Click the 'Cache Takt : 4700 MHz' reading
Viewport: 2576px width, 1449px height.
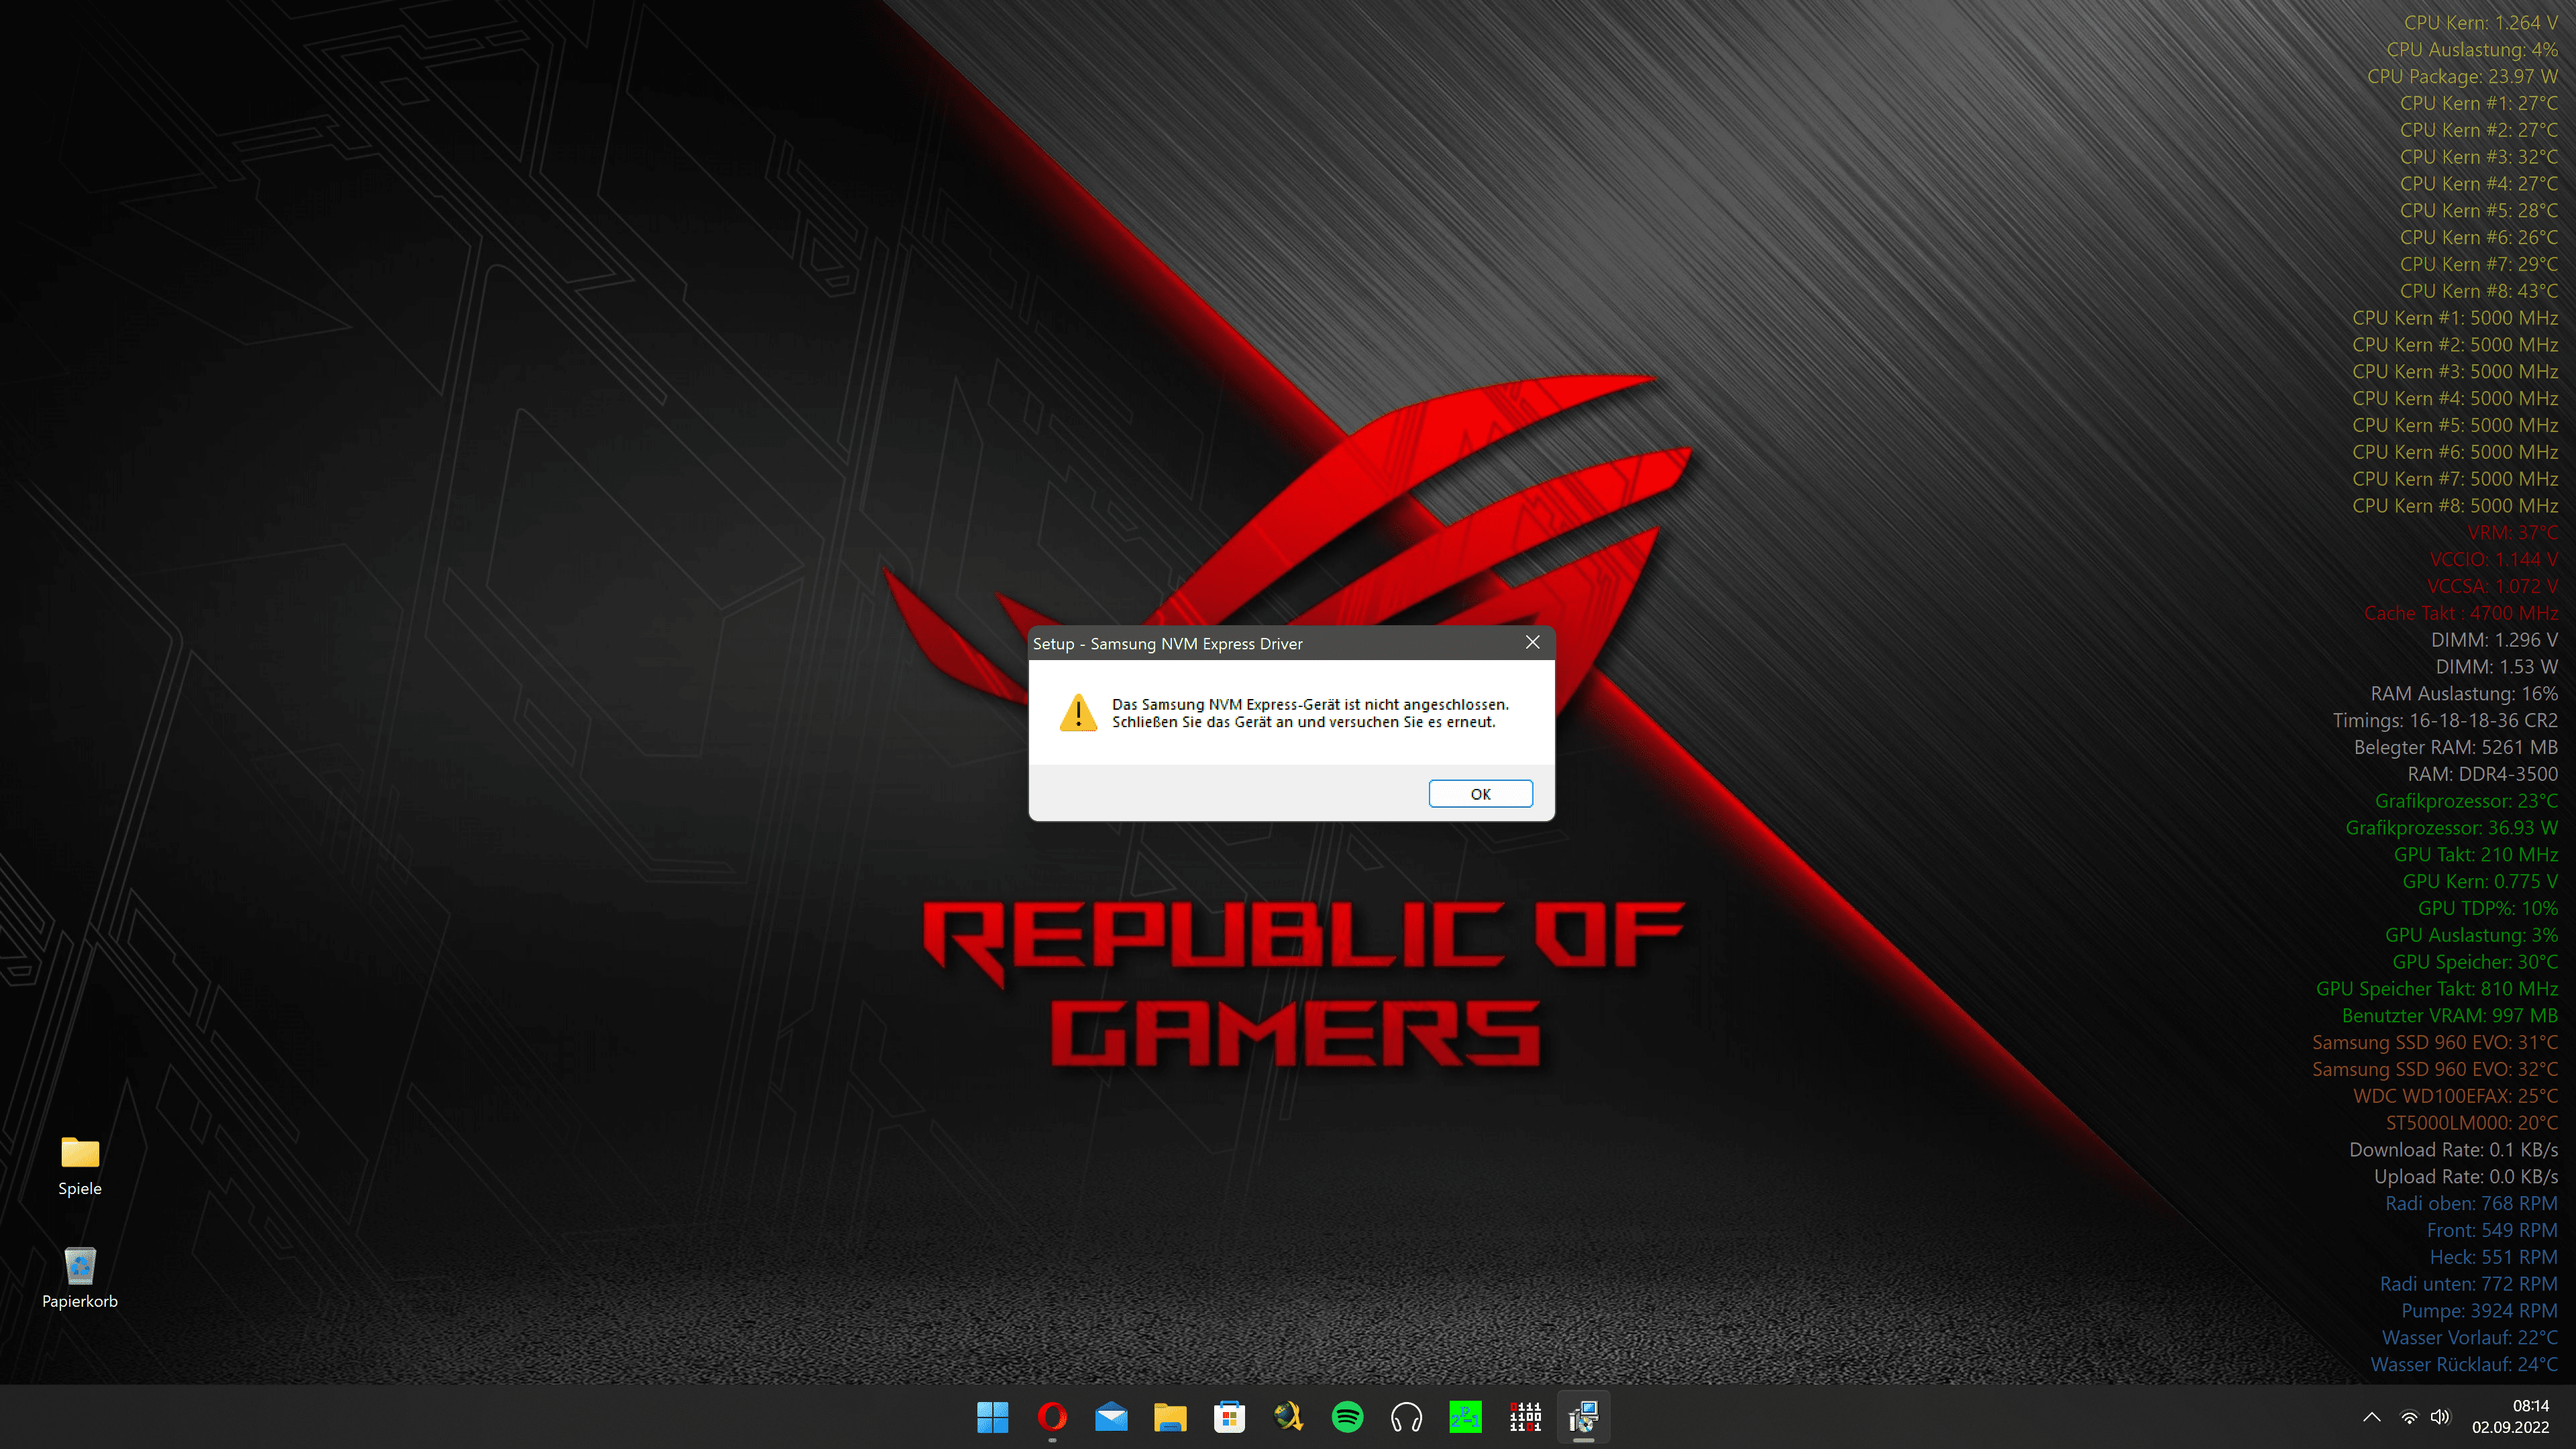(x=2460, y=613)
